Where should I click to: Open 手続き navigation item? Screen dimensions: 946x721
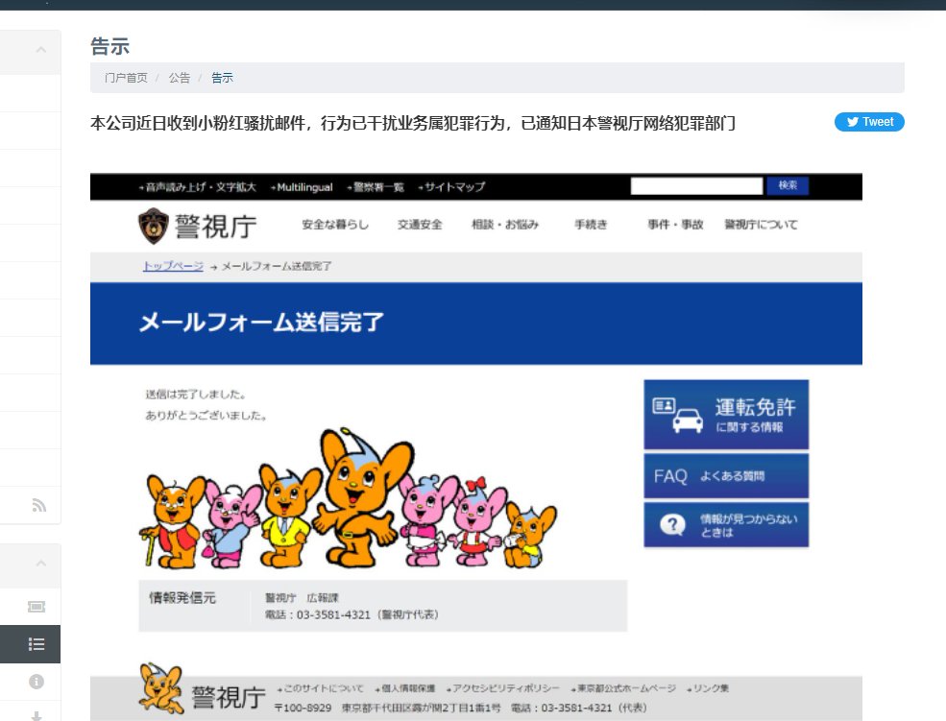591,225
